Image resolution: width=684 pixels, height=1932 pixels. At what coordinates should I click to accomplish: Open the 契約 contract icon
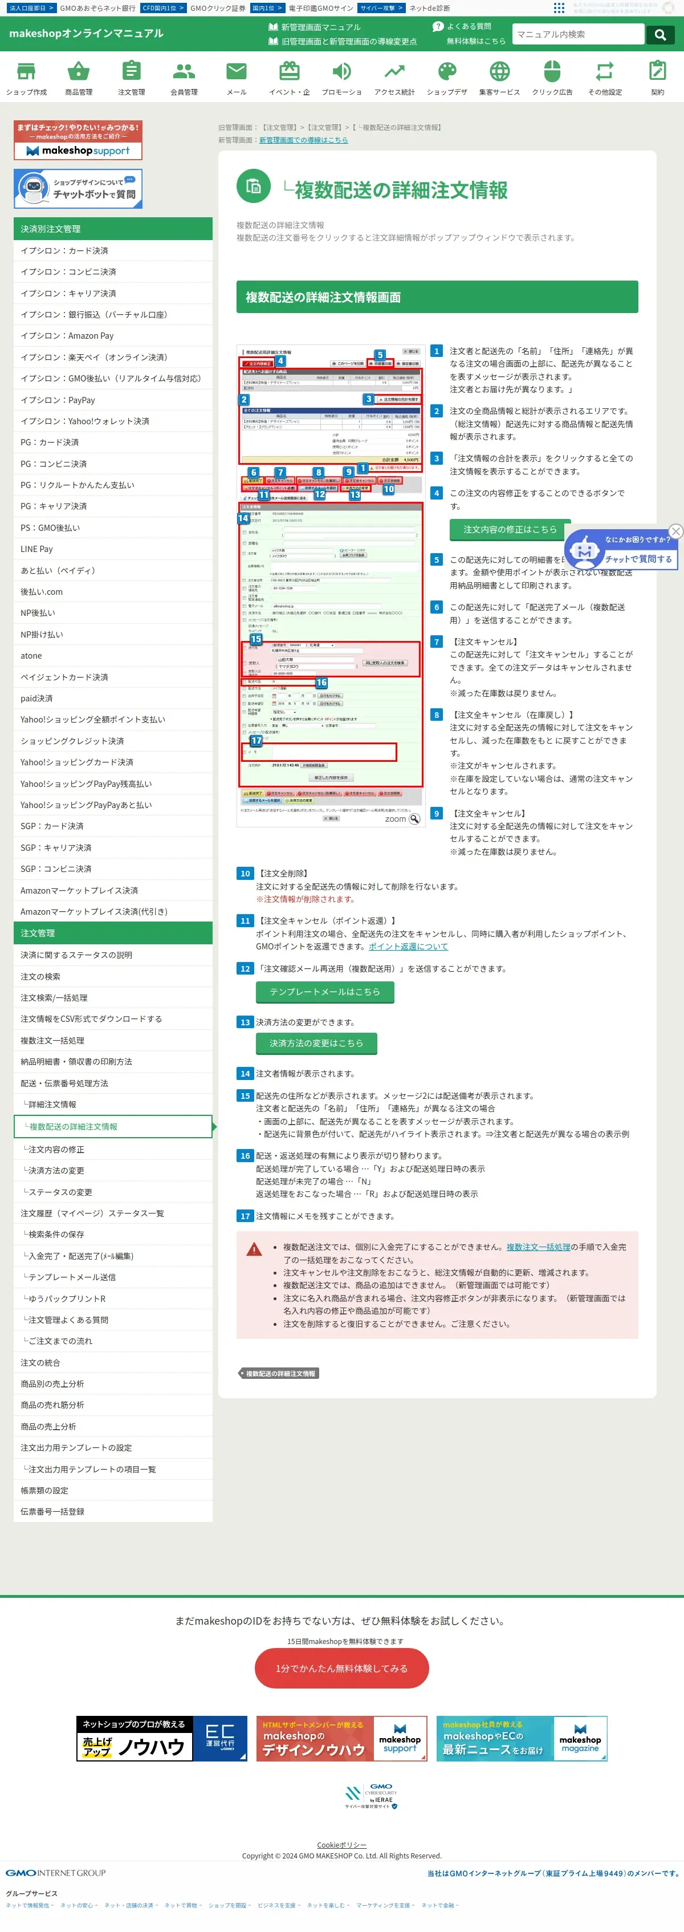click(x=658, y=77)
